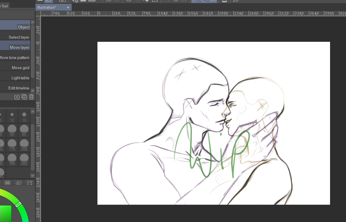Click the delete sub tool trash icon
The image size is (346, 222).
coord(32,97)
